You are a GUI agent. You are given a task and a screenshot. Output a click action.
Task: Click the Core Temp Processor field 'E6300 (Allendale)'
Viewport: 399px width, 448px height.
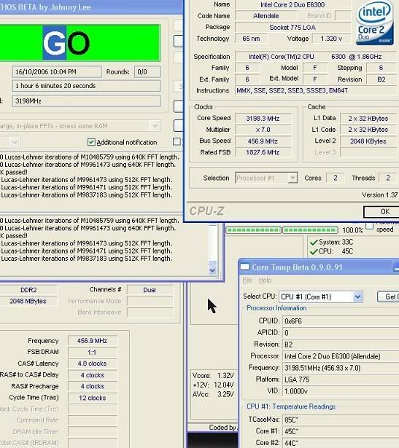pyautogui.click(x=341, y=356)
